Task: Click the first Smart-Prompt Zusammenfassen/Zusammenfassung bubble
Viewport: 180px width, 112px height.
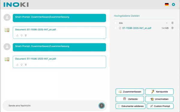Action: pyautogui.click(x=59, y=18)
